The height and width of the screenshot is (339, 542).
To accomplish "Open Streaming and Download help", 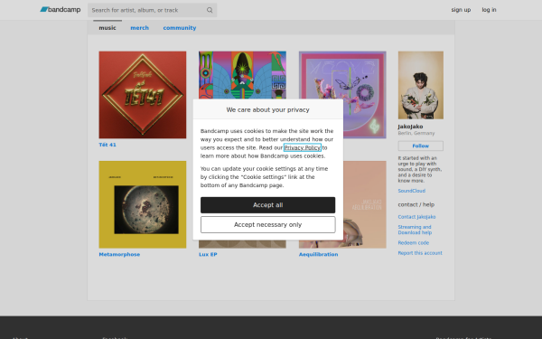I will (415, 230).
